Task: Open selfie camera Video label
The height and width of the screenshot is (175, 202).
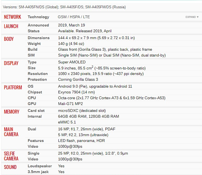Action: [33, 159]
